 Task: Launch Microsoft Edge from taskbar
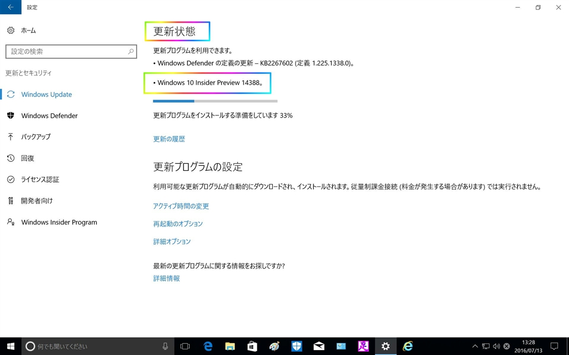coord(208,346)
